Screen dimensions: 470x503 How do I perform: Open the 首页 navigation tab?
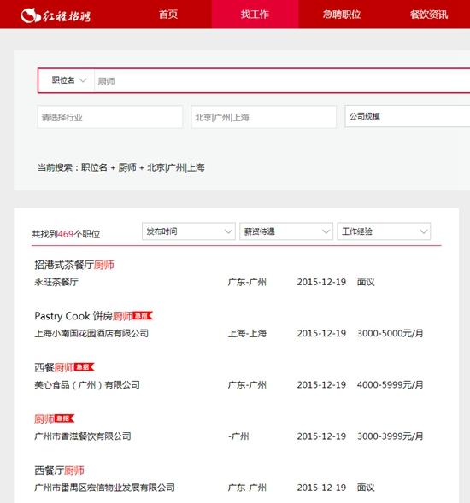pos(168,15)
